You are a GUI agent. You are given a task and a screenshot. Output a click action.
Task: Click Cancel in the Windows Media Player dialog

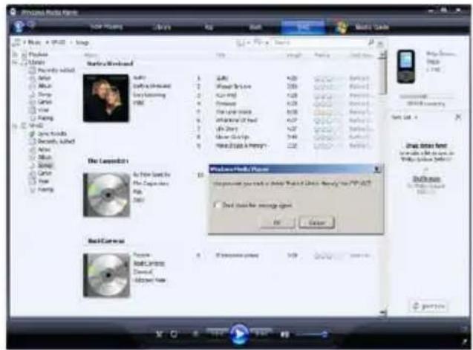click(316, 223)
